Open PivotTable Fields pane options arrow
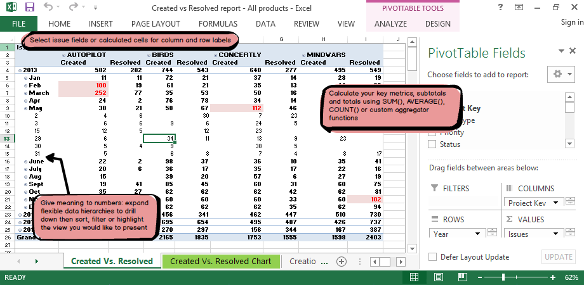This screenshot has height=285, width=584. (561, 51)
